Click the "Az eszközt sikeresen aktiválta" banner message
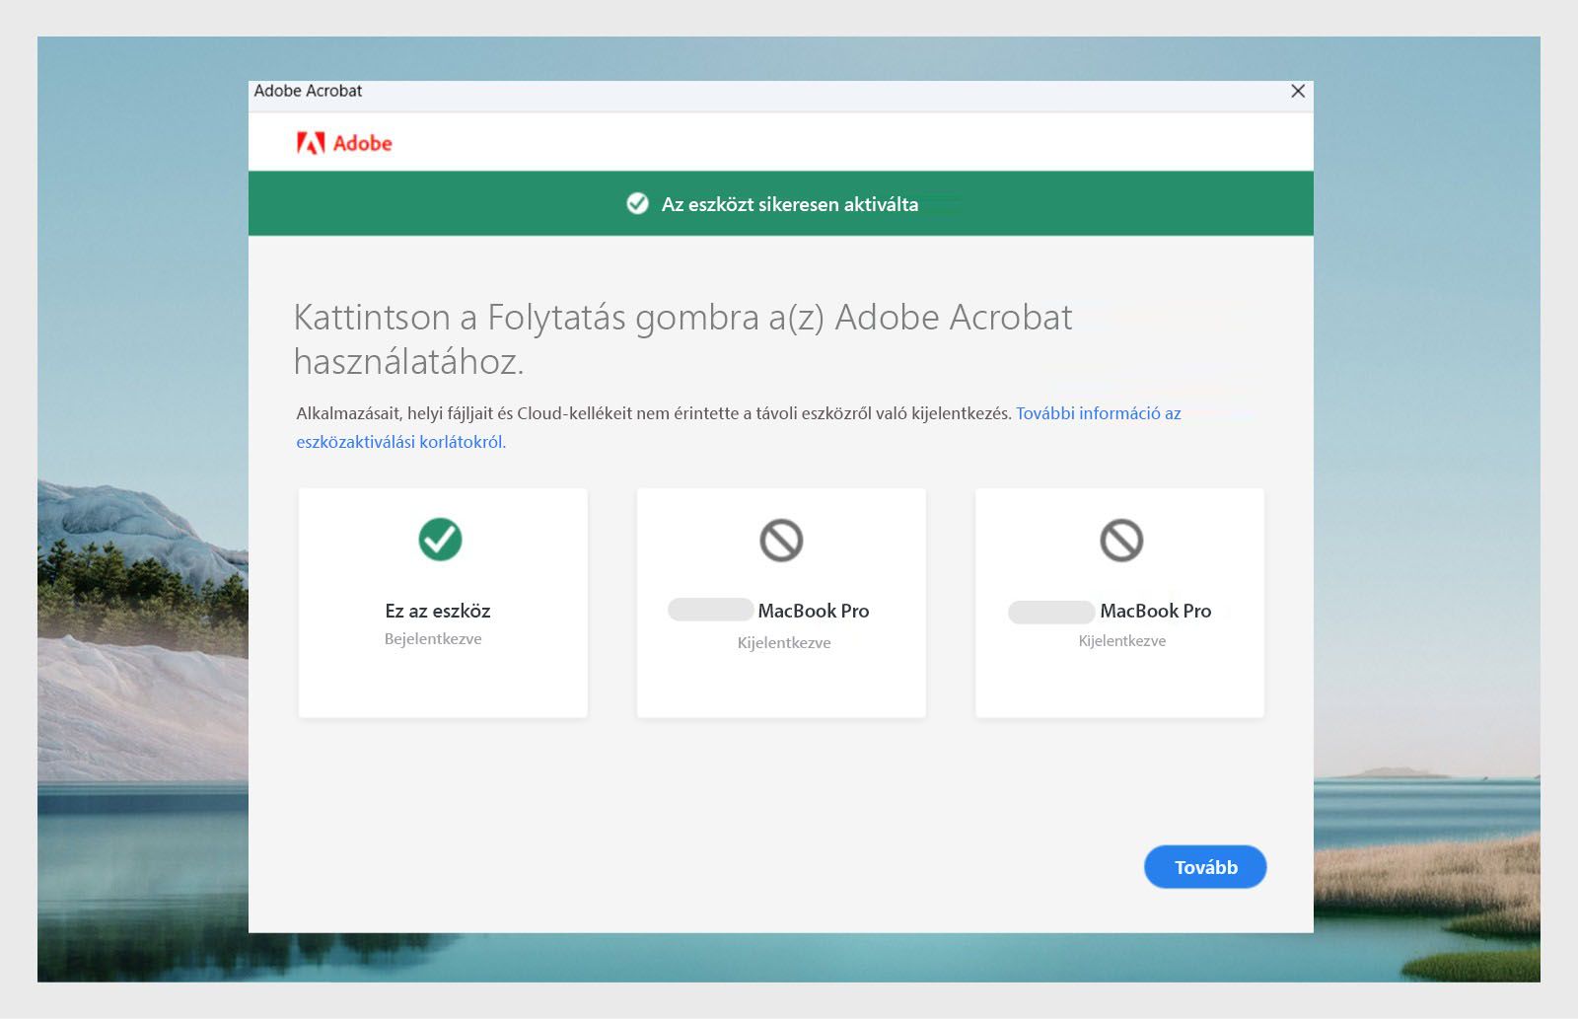1578x1019 pixels. click(790, 204)
